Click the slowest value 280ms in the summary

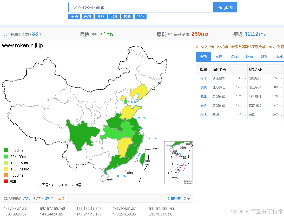pos(200,34)
